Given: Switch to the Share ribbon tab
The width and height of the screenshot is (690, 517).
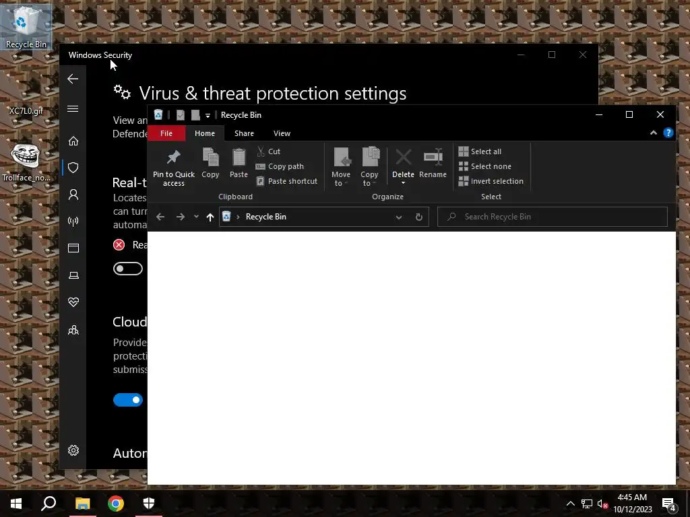Looking at the screenshot, I should coord(244,133).
